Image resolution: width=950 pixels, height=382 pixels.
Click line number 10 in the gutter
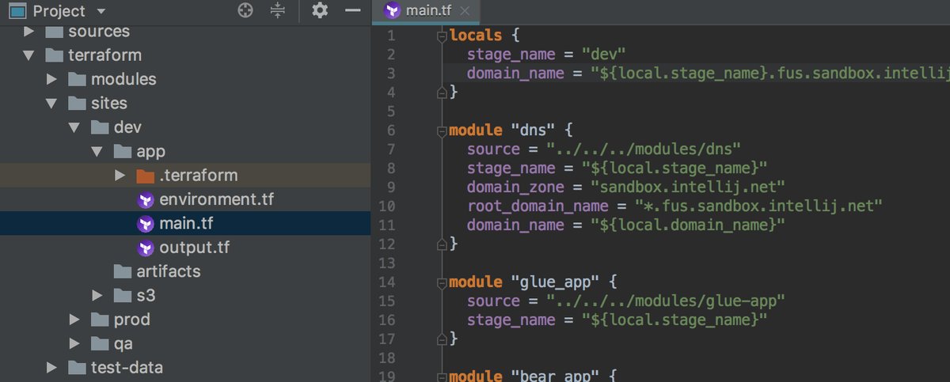(x=388, y=206)
